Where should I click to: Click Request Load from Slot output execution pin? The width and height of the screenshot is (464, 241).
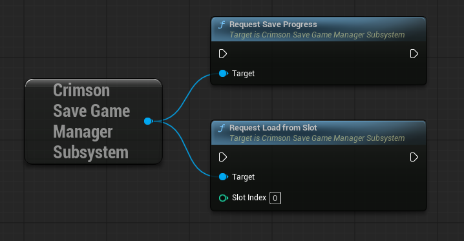tap(414, 157)
